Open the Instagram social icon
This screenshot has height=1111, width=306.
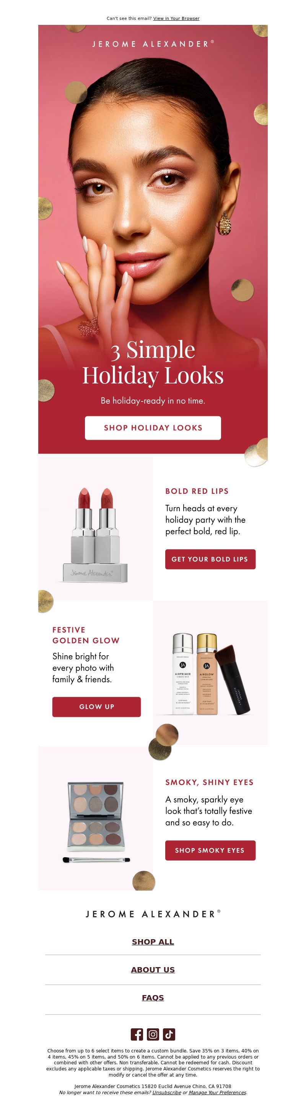(153, 1034)
